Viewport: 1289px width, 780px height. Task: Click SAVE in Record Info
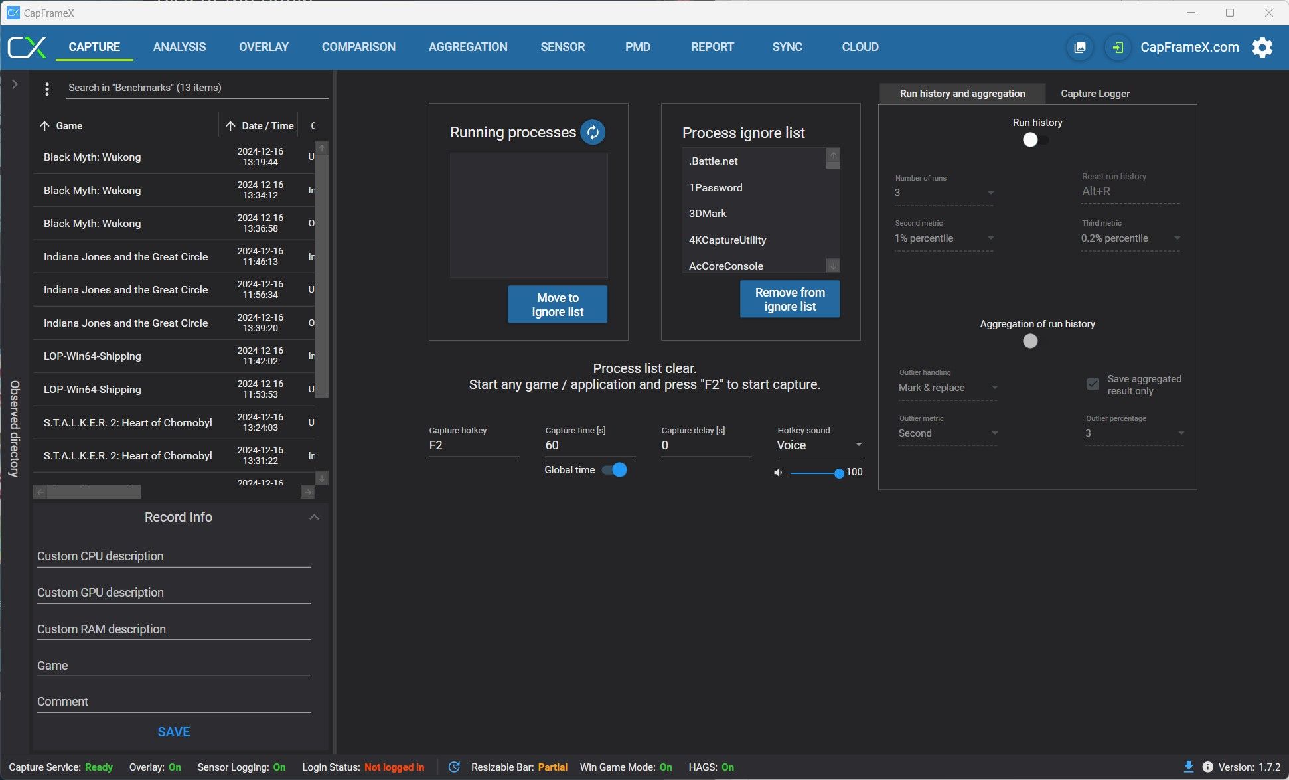(x=174, y=732)
